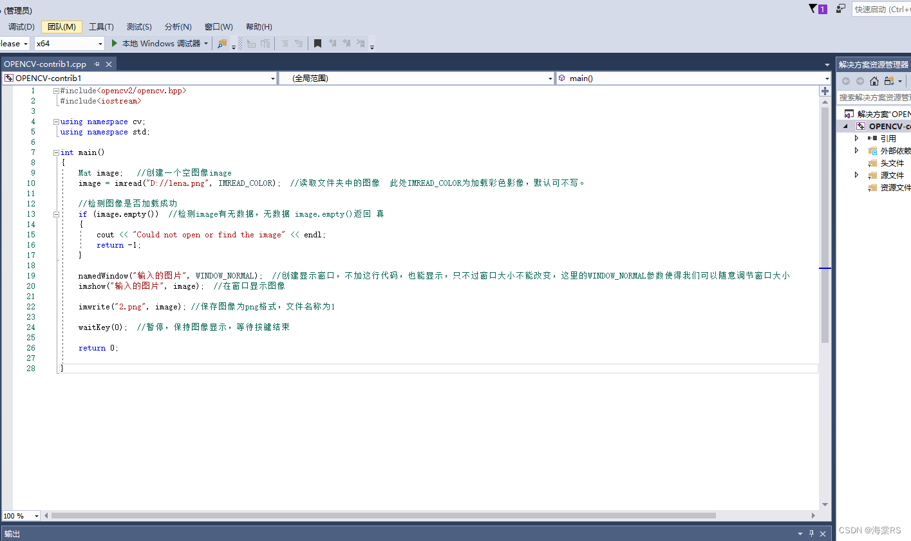Go to previous bookmark icon
Image resolution: width=911 pixels, height=541 pixels.
click(332, 43)
